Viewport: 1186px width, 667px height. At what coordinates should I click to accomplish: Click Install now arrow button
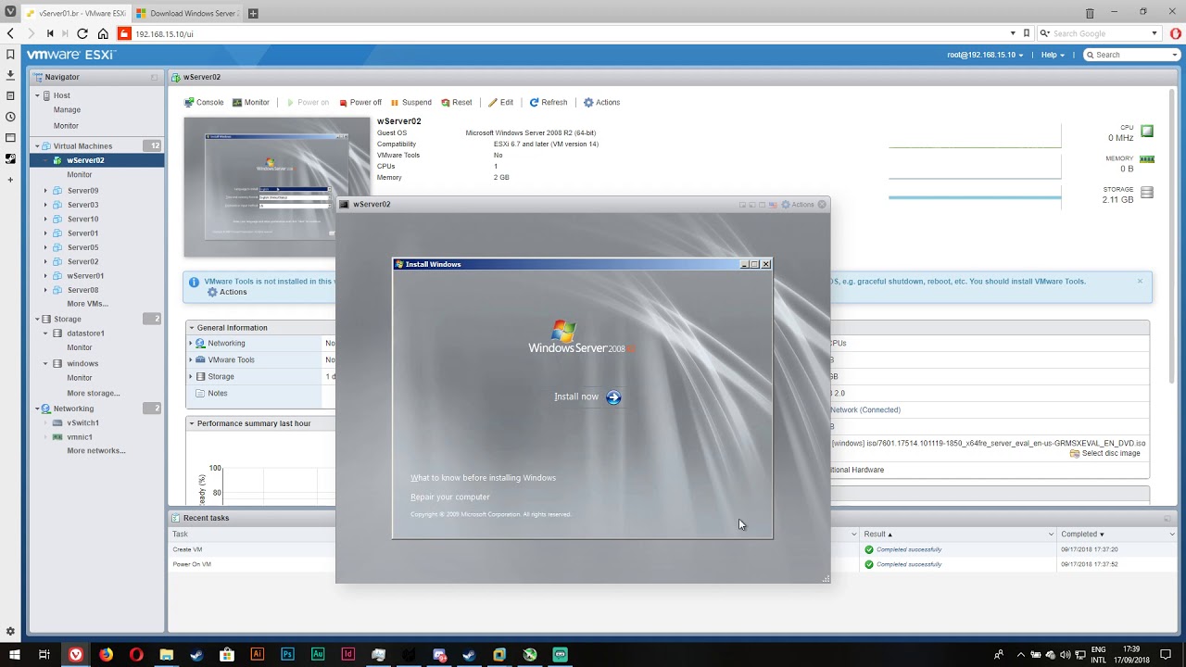click(613, 397)
